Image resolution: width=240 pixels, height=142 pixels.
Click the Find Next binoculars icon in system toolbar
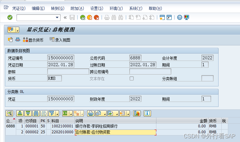pyautogui.click(x=121, y=17)
